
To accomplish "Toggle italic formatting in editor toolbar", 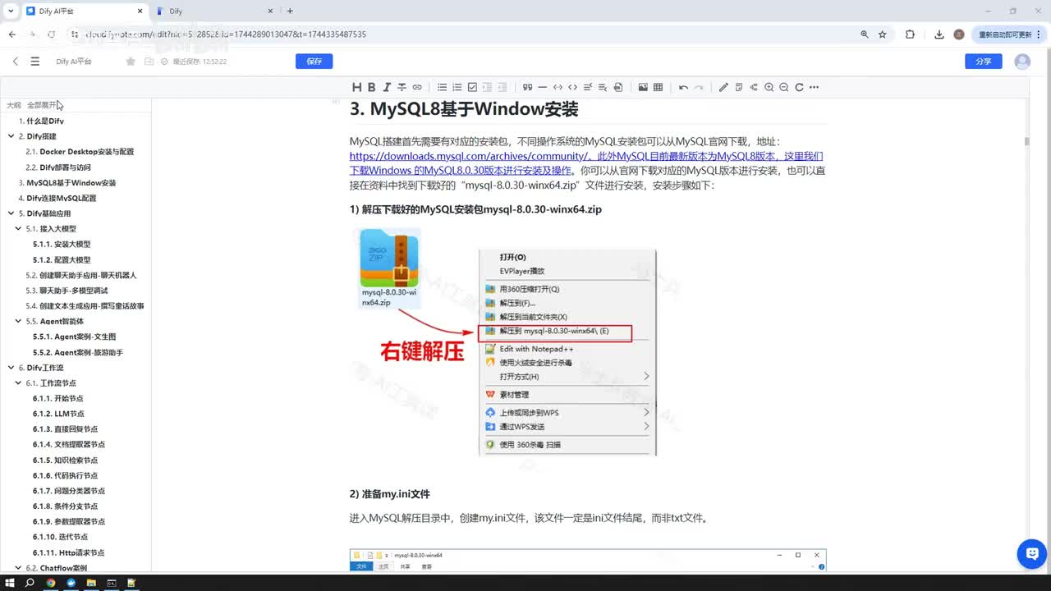I will point(387,87).
